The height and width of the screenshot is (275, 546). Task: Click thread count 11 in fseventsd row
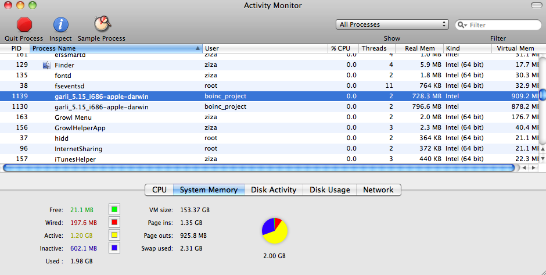point(389,85)
